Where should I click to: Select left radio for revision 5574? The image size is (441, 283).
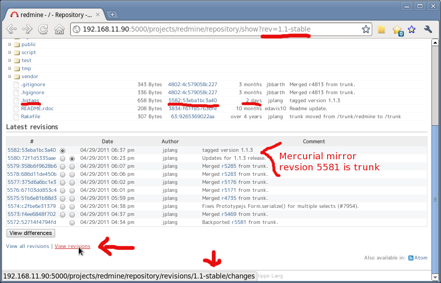pyautogui.click(x=62, y=207)
